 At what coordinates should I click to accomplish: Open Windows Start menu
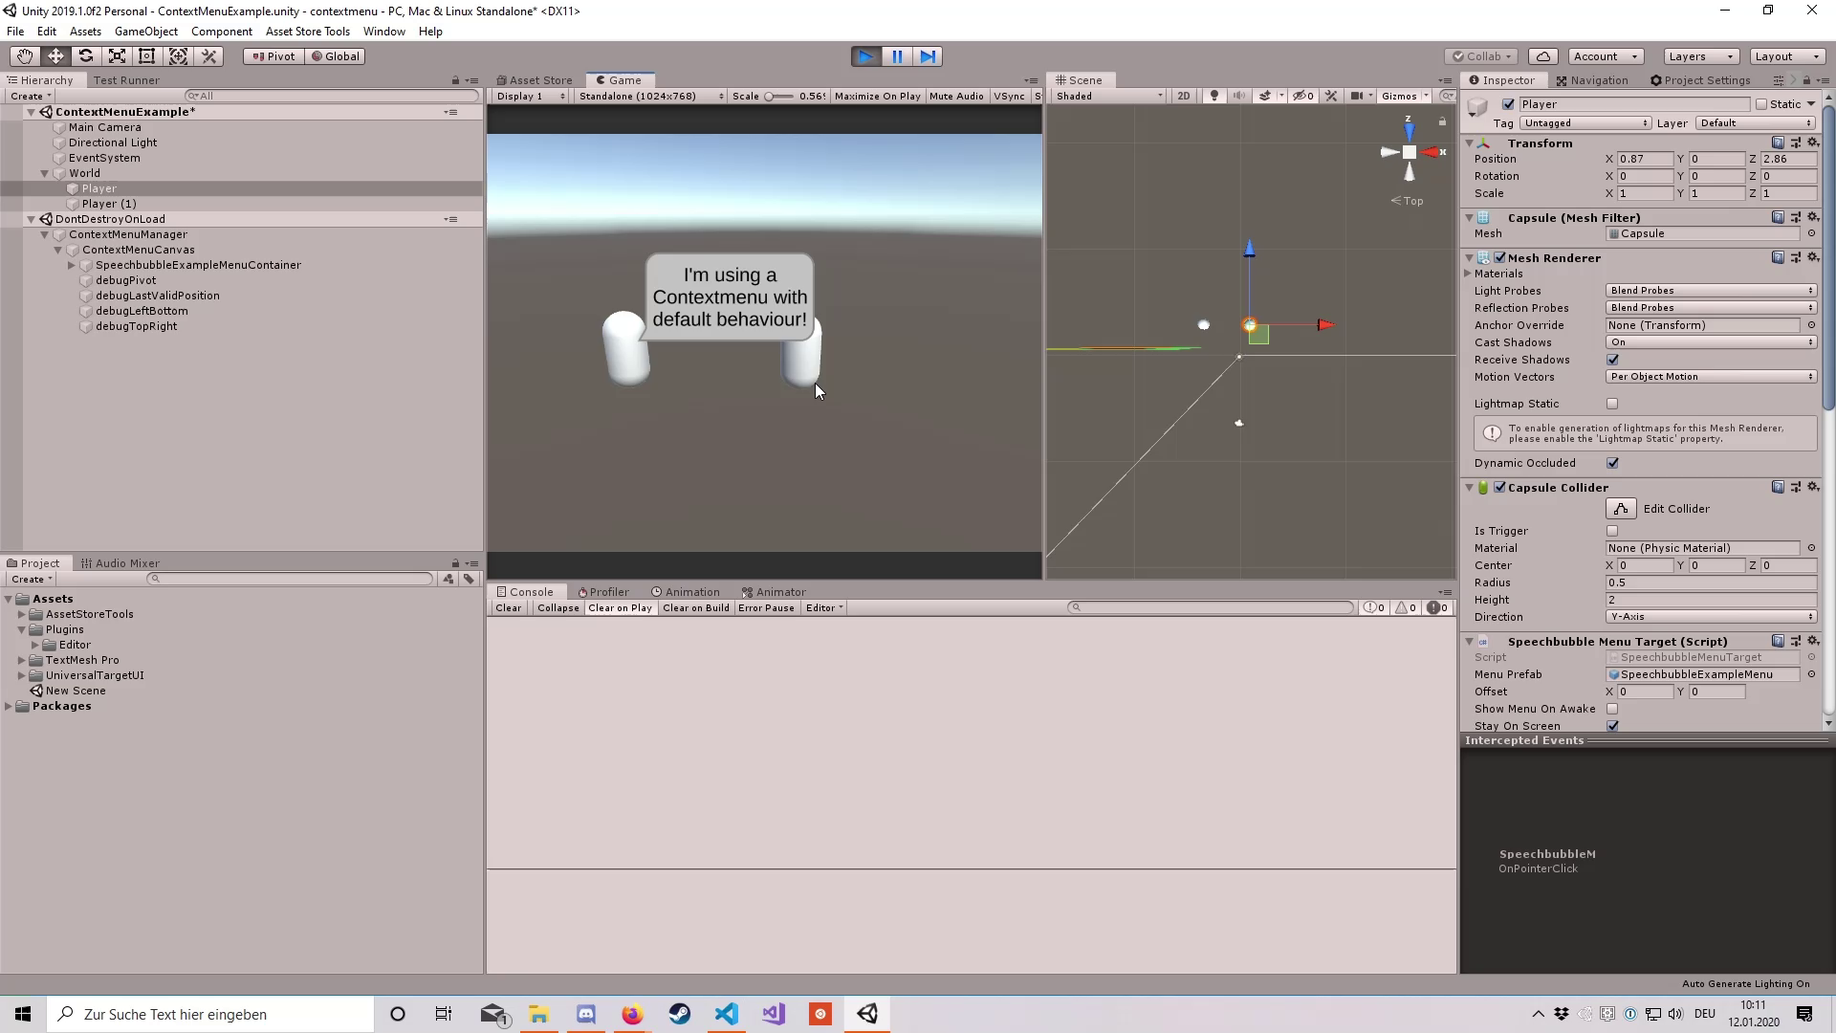(23, 1014)
